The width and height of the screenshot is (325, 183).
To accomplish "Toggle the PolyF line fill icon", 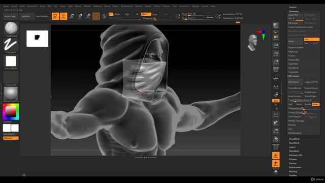I will point(276,147).
